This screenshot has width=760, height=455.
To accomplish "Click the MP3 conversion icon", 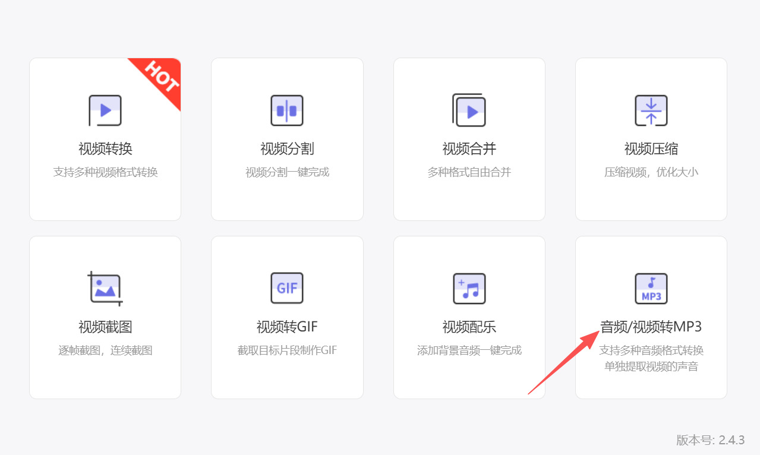I will pos(651,289).
